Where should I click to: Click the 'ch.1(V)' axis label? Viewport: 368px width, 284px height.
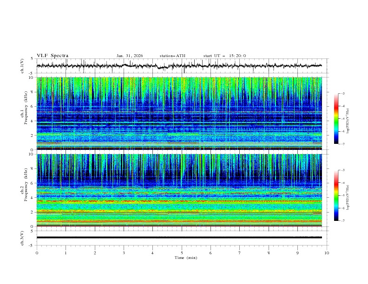coord(22,66)
